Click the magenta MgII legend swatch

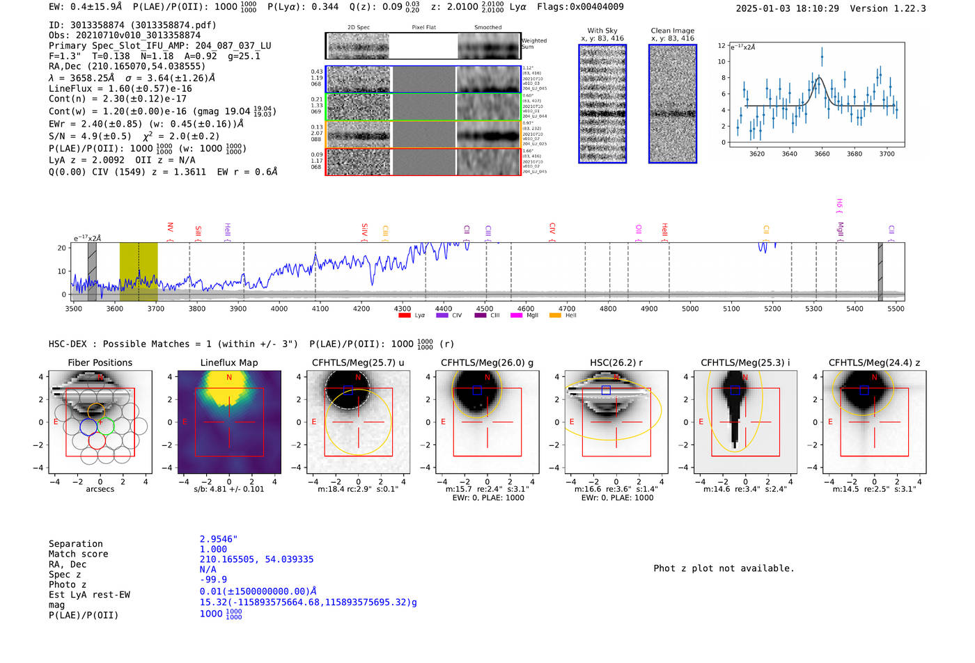tap(516, 316)
